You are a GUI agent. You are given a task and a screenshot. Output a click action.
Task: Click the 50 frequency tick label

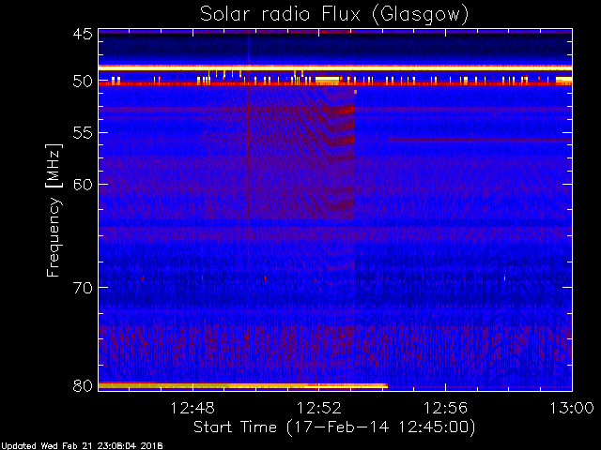[x=83, y=82]
